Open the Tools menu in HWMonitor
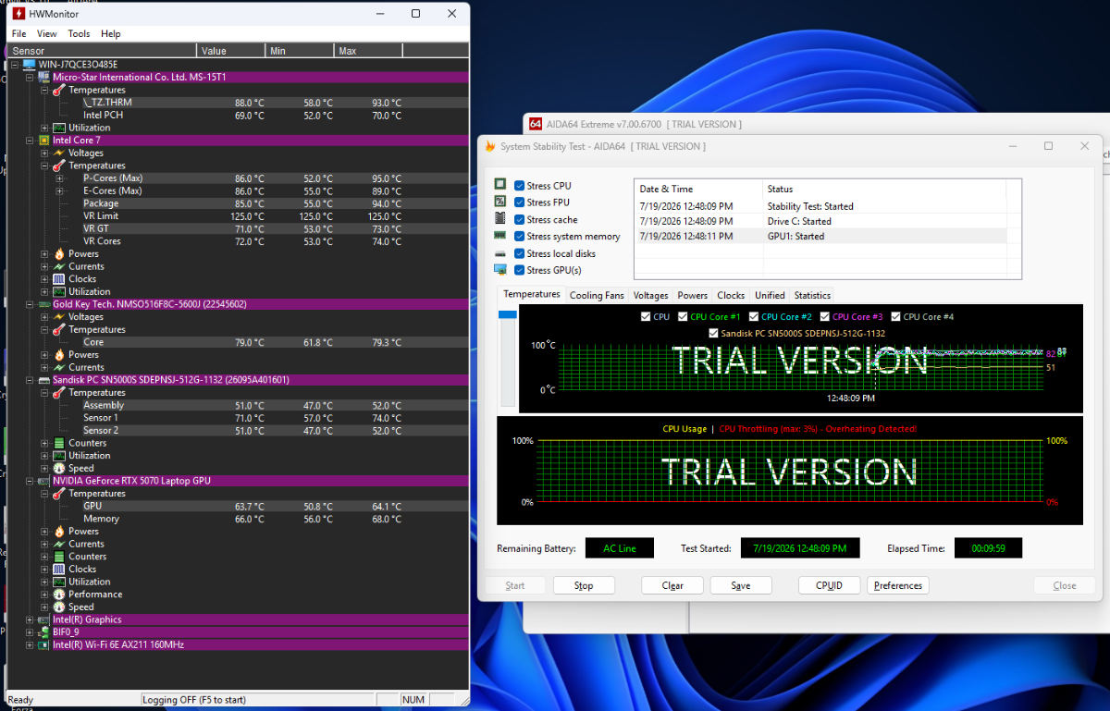1110x711 pixels. (x=80, y=34)
